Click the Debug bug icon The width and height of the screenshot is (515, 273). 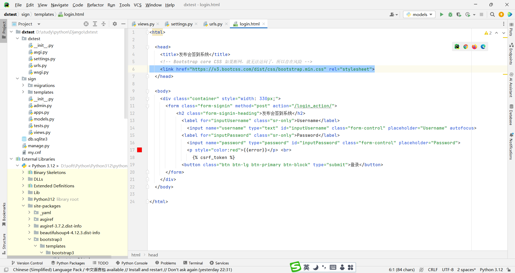pyautogui.click(x=450, y=14)
